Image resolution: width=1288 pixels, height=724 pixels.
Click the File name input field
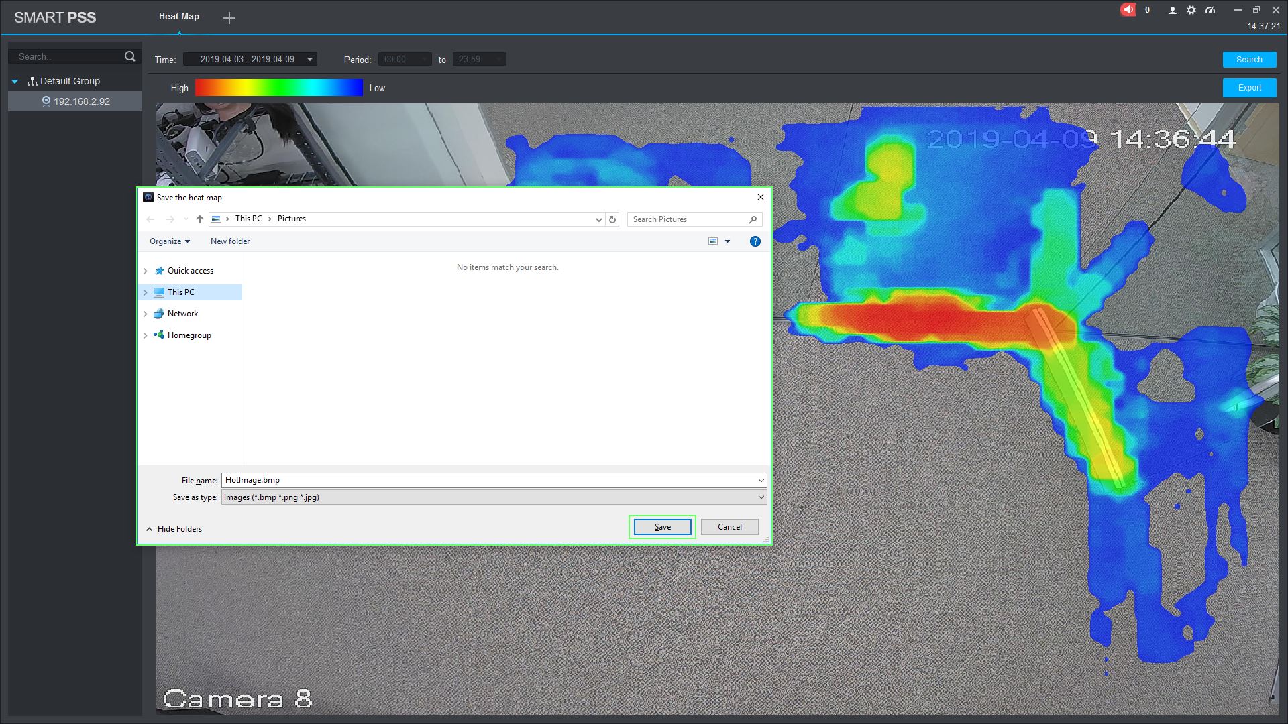click(488, 480)
